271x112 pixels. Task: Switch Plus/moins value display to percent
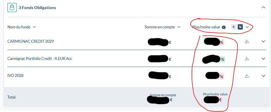(240, 27)
